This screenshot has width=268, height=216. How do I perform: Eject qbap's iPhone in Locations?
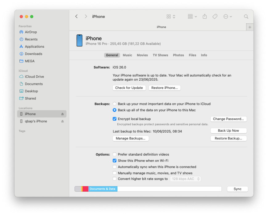pyautogui.click(x=63, y=121)
